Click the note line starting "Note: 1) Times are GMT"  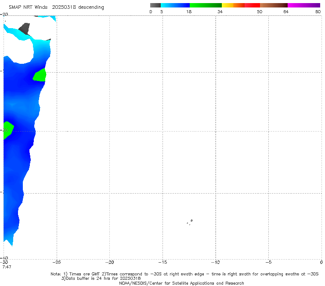(x=184, y=274)
